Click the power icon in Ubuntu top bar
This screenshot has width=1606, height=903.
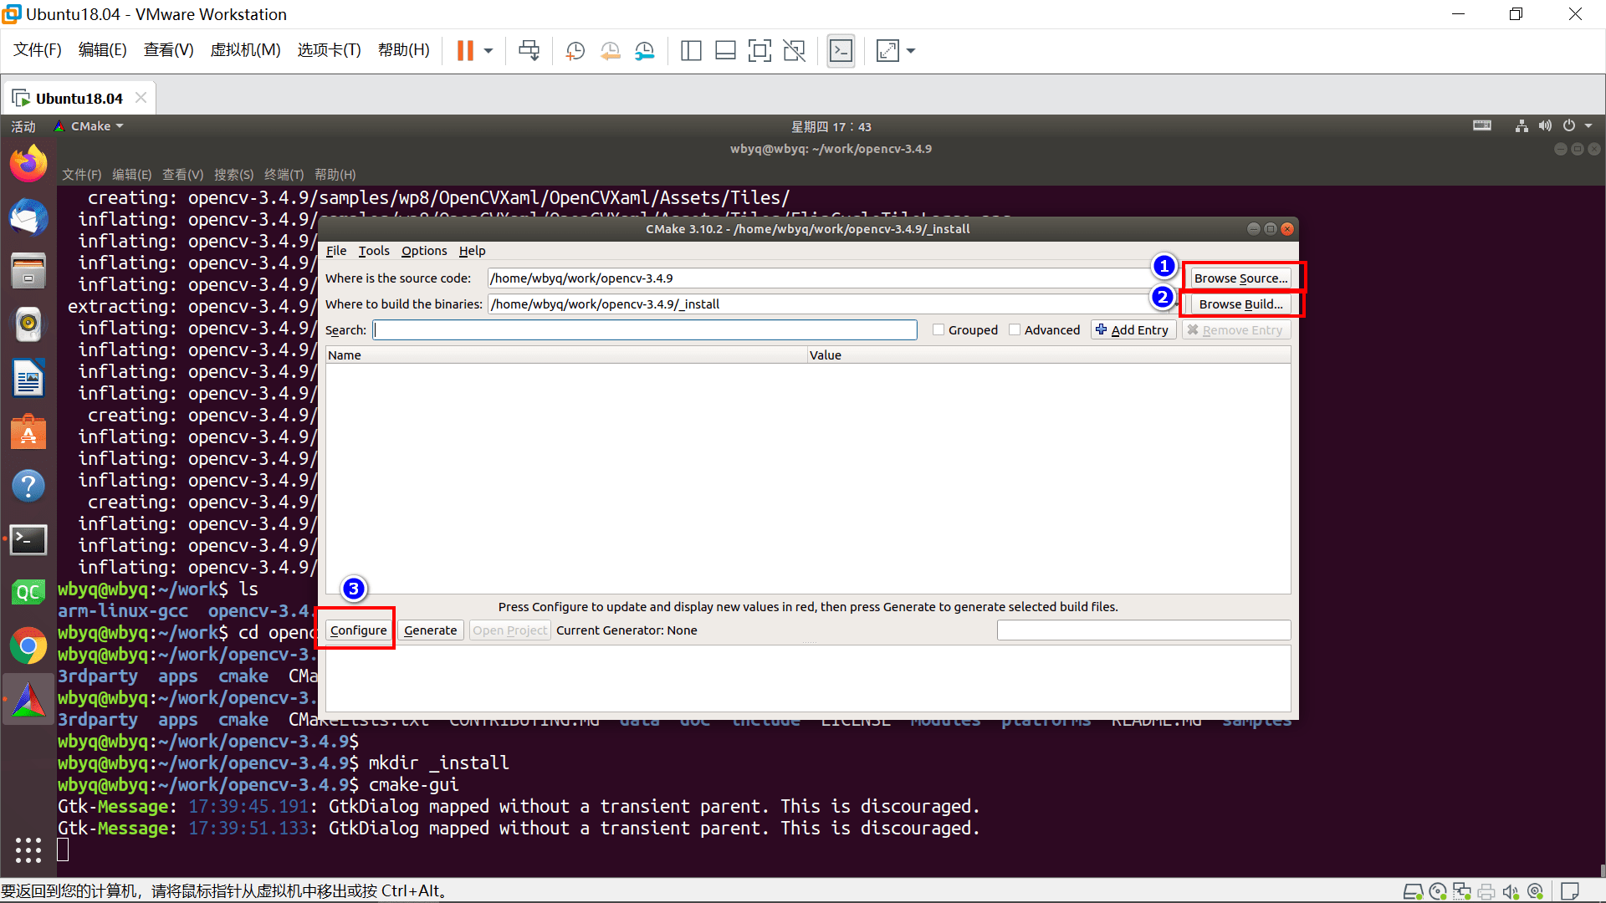pyautogui.click(x=1569, y=126)
